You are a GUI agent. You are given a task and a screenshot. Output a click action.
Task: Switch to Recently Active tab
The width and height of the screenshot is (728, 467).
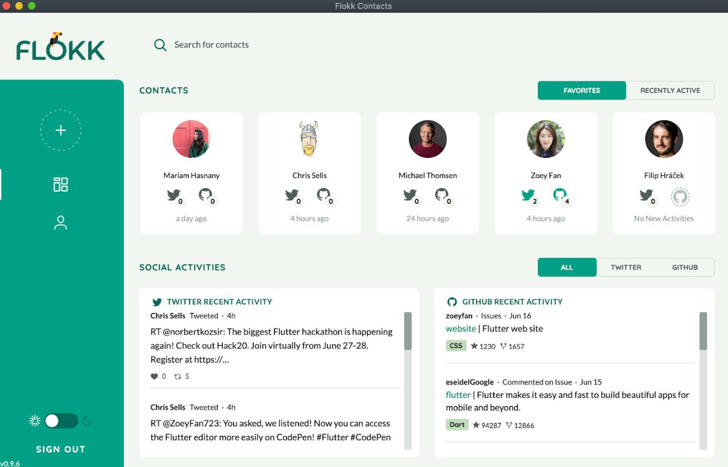670,90
